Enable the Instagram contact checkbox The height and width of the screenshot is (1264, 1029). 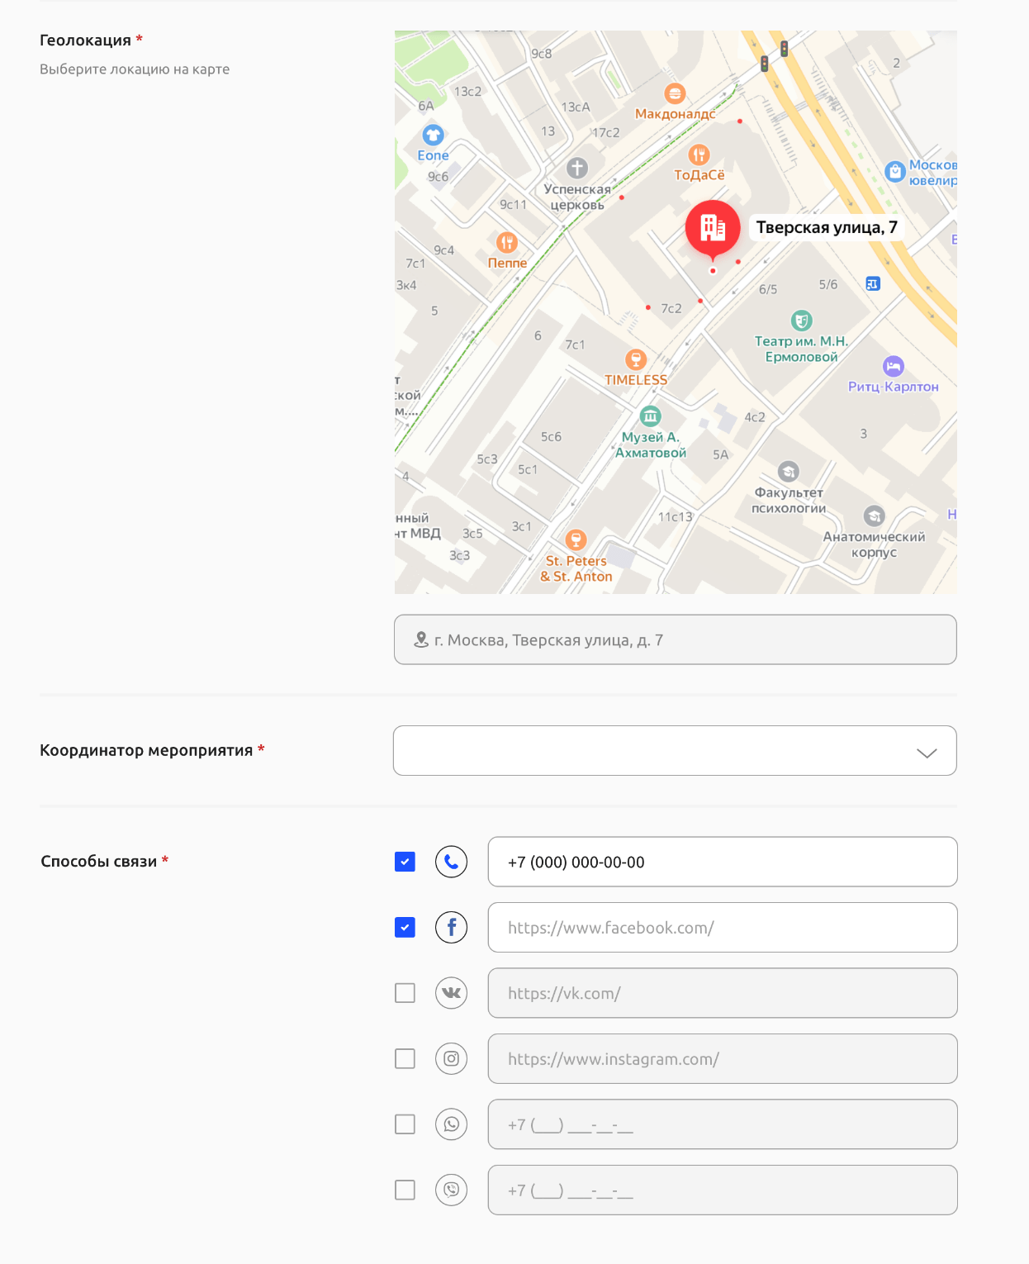click(x=405, y=1059)
